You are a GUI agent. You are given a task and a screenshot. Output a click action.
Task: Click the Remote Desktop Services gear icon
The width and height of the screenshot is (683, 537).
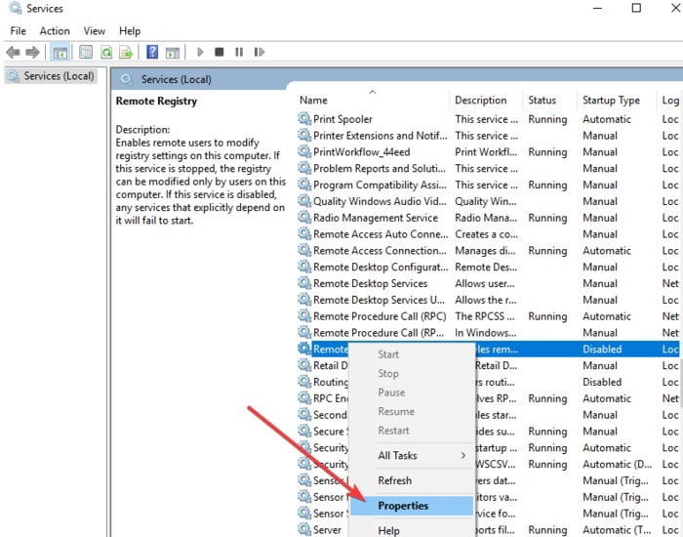pos(304,283)
